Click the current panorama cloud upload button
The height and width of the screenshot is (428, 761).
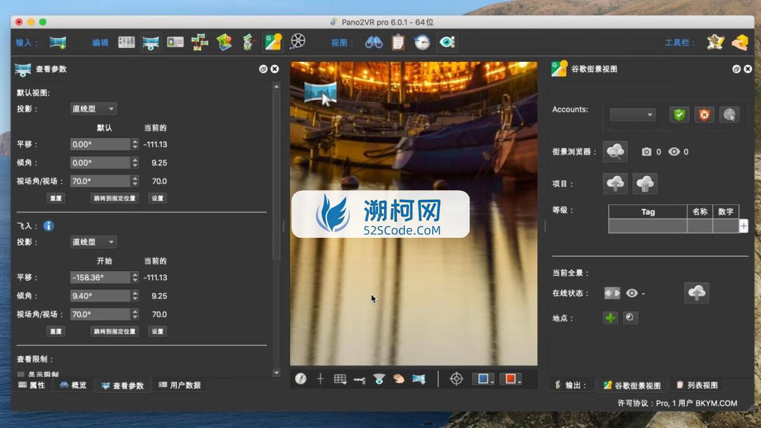tap(697, 292)
